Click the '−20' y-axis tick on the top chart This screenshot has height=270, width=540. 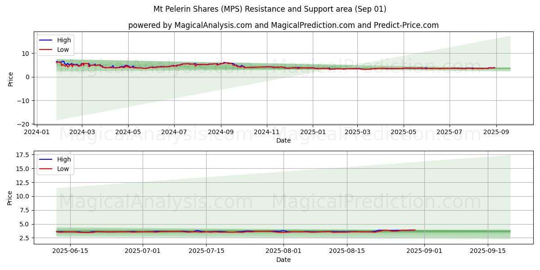point(23,124)
